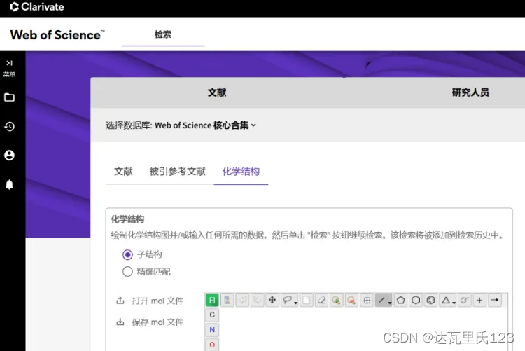Choose the oxygen O atom button
The image size is (525, 351).
(212, 345)
